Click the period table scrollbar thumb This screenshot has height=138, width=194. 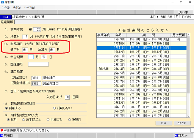[x=188, y=65]
